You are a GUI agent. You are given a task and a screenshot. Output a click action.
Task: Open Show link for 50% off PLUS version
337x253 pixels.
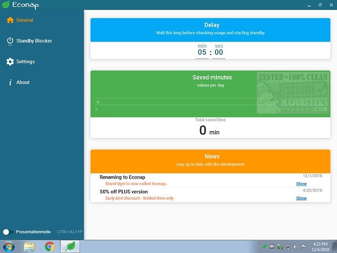(301, 198)
